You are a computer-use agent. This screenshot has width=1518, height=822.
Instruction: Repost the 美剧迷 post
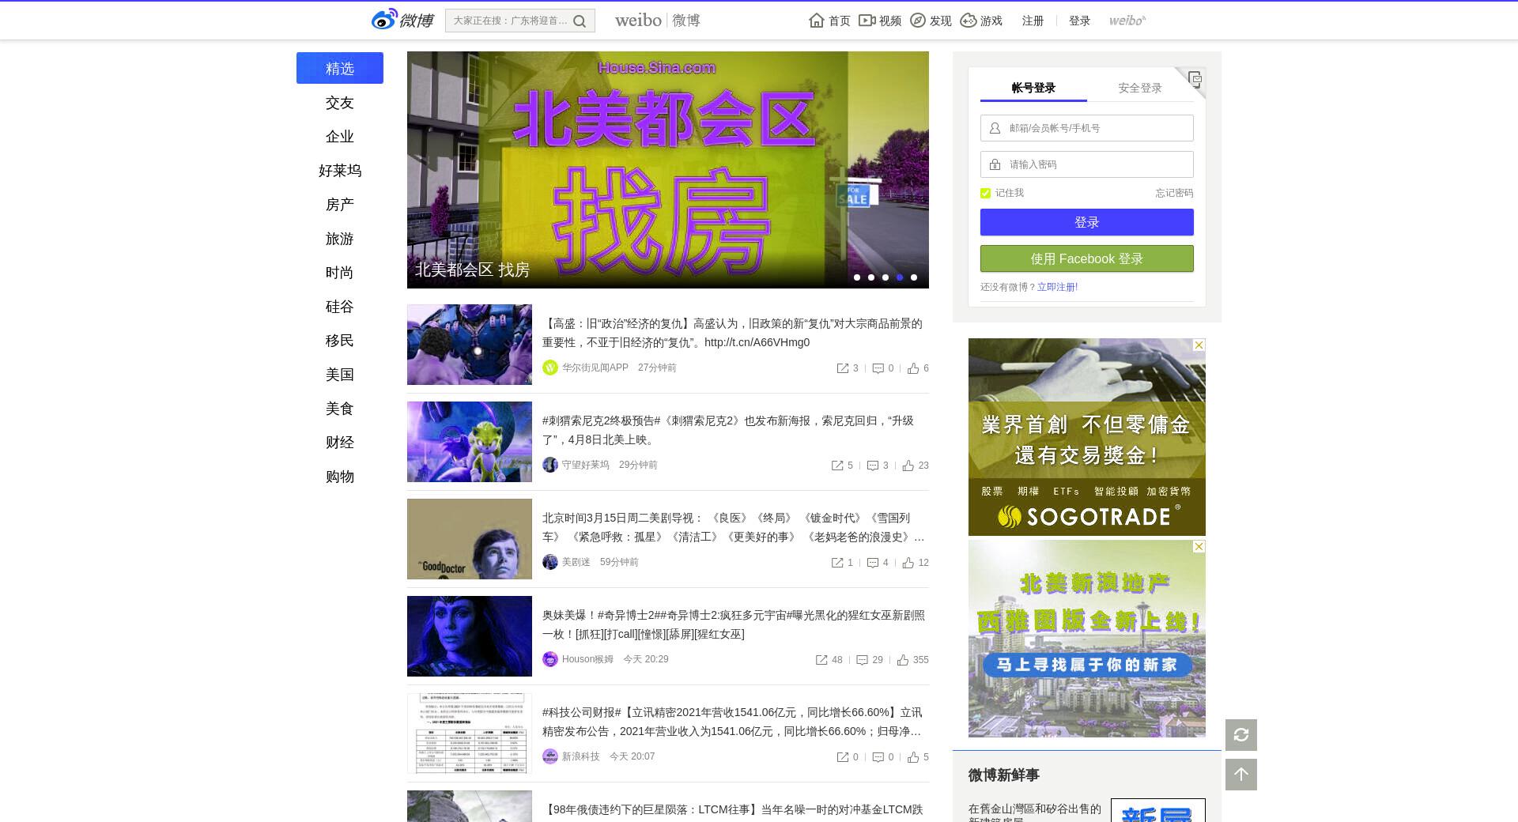(837, 563)
